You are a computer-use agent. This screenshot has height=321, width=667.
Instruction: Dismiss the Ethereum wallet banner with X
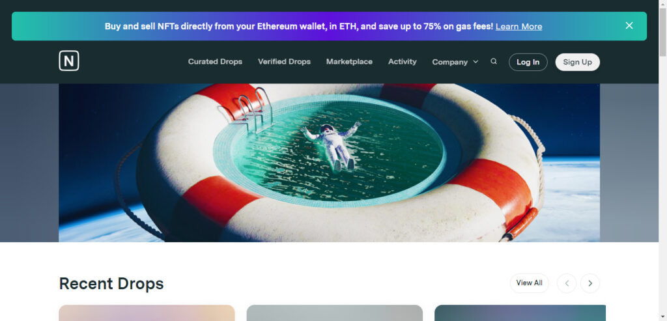point(629,25)
